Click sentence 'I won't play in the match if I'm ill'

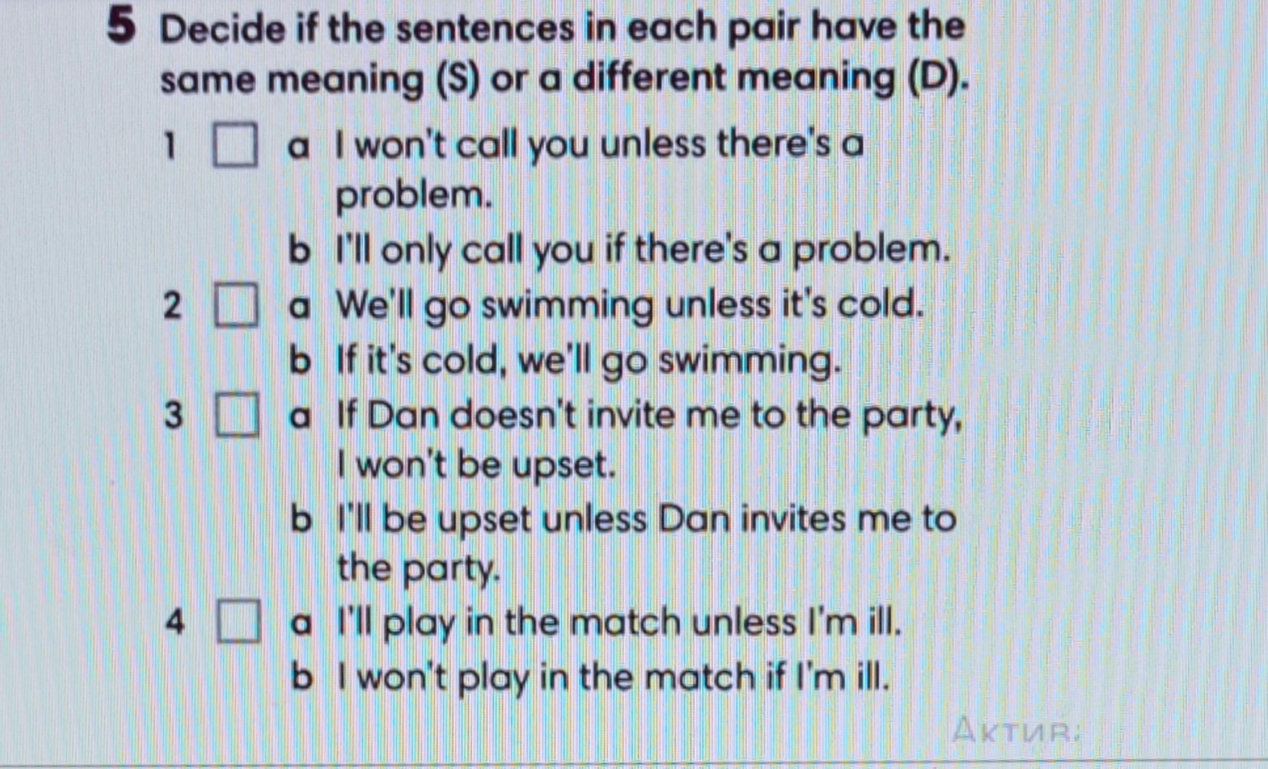pyautogui.click(x=614, y=678)
